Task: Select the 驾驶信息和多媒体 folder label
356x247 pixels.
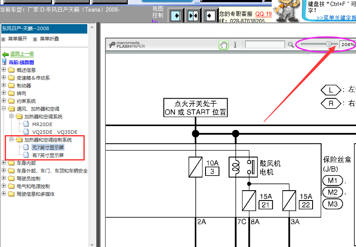Action: click(x=35, y=194)
